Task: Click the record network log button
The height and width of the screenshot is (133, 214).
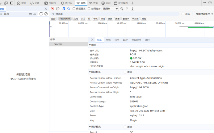Action: [x=52, y=9]
